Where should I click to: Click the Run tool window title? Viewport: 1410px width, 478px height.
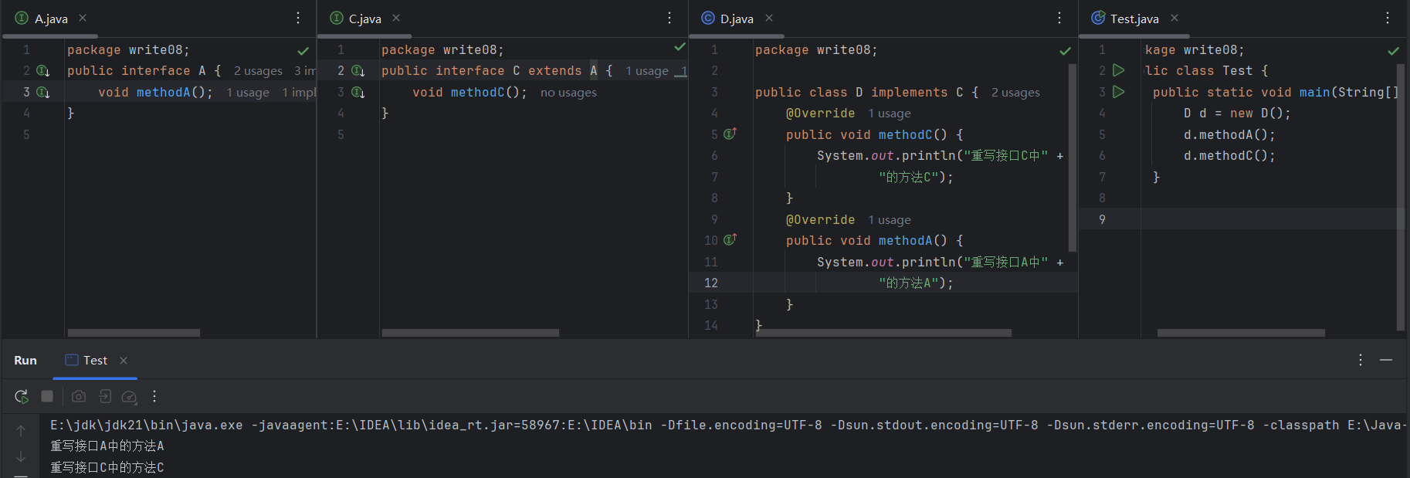[x=25, y=361]
